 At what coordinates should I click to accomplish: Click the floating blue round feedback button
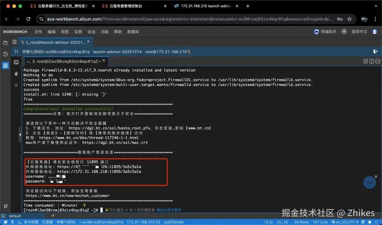369,182
